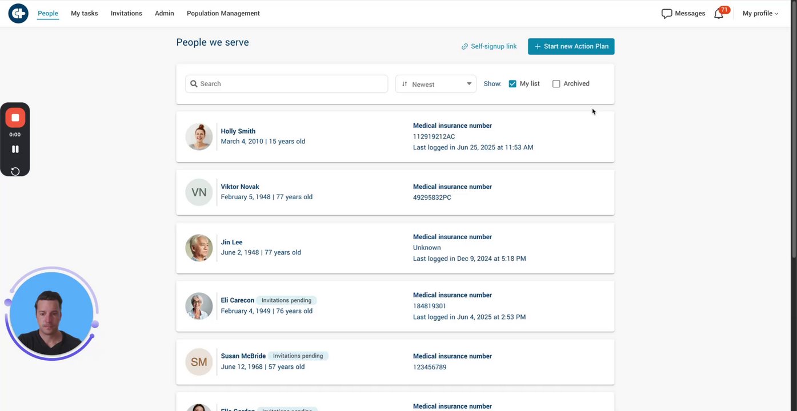Open the Admin tab
The width and height of the screenshot is (797, 411).
pyautogui.click(x=165, y=14)
